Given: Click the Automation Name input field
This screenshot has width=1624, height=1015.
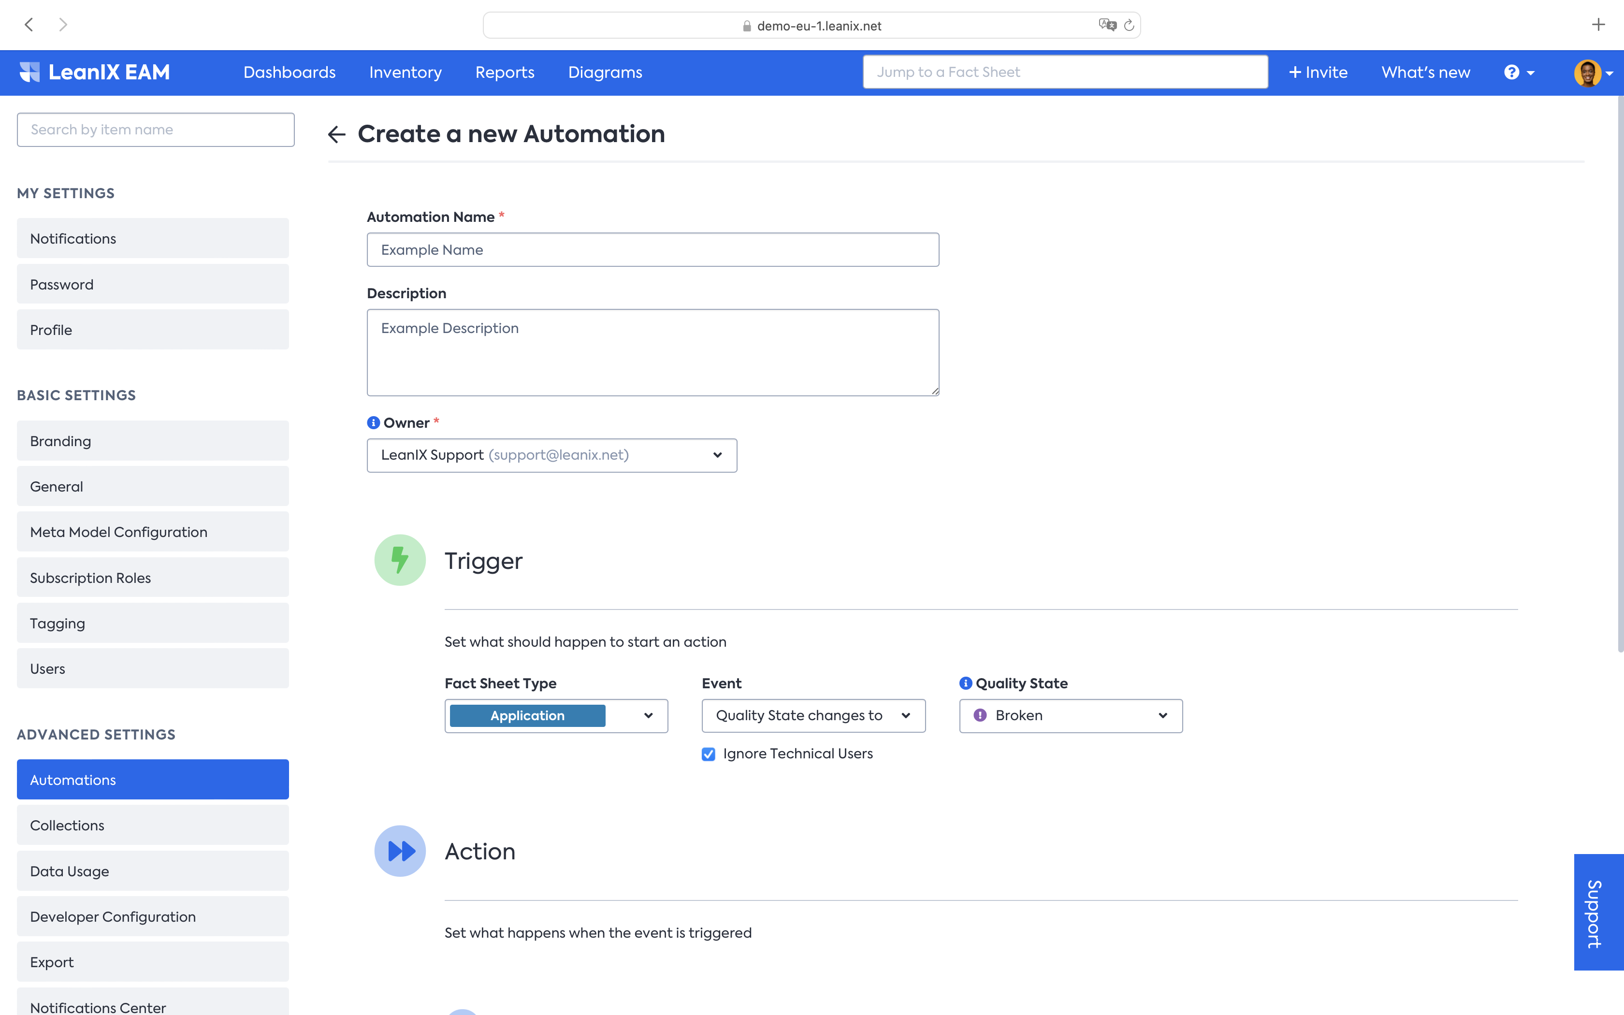Looking at the screenshot, I should pyautogui.click(x=652, y=250).
